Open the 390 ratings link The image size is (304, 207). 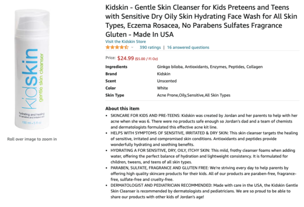150,47
